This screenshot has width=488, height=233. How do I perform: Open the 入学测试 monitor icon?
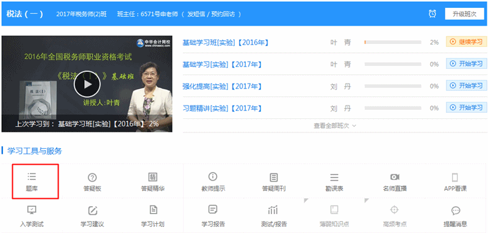tap(32, 210)
